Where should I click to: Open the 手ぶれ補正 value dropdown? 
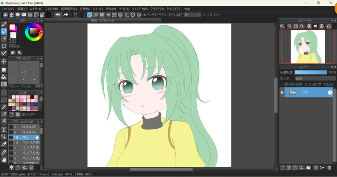193,15
